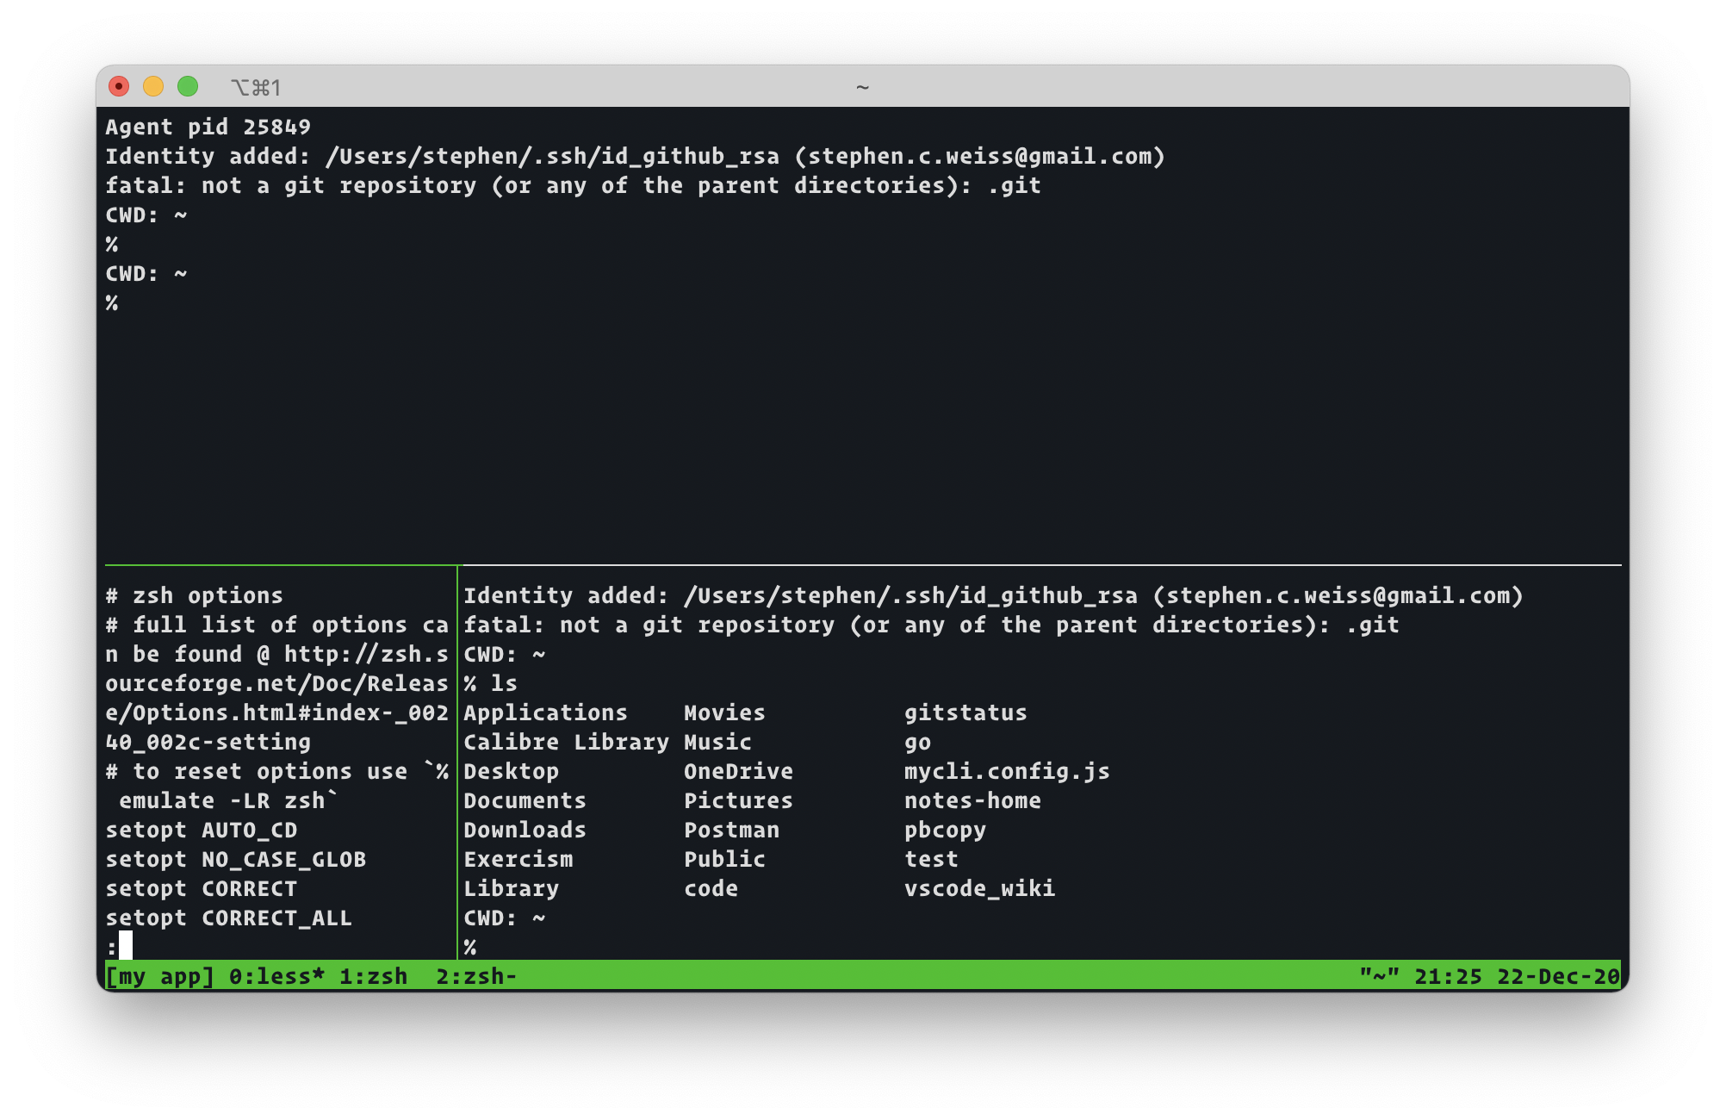The height and width of the screenshot is (1120, 1726).
Task: Click 'vscode_wiki' in ls output
Action: point(979,888)
